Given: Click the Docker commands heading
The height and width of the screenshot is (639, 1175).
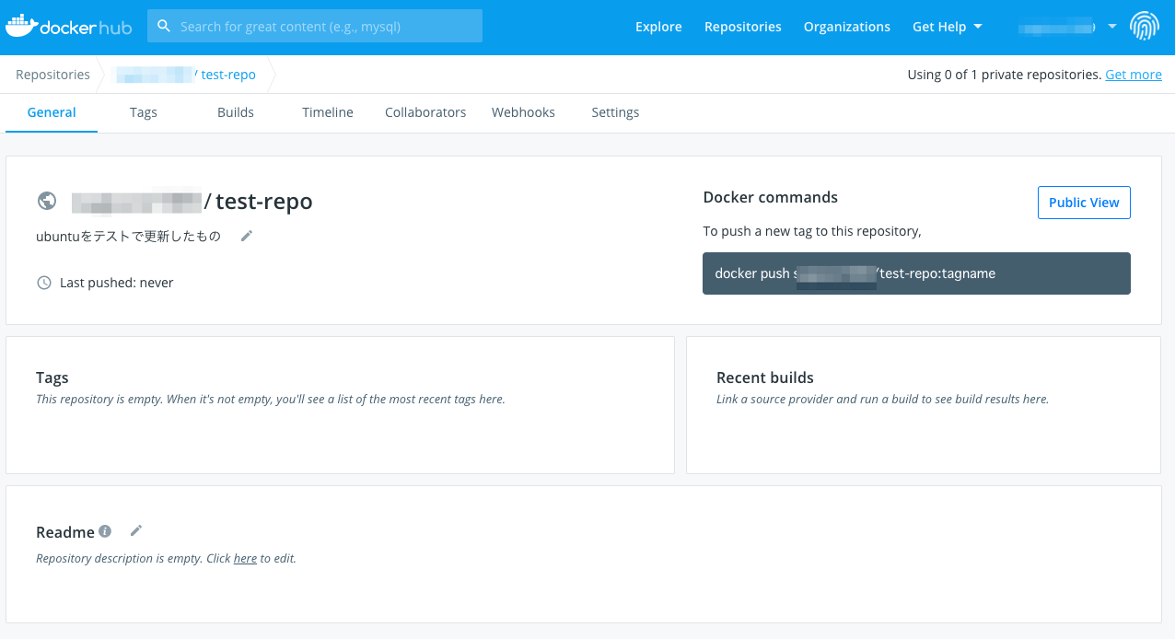Looking at the screenshot, I should click(x=771, y=197).
